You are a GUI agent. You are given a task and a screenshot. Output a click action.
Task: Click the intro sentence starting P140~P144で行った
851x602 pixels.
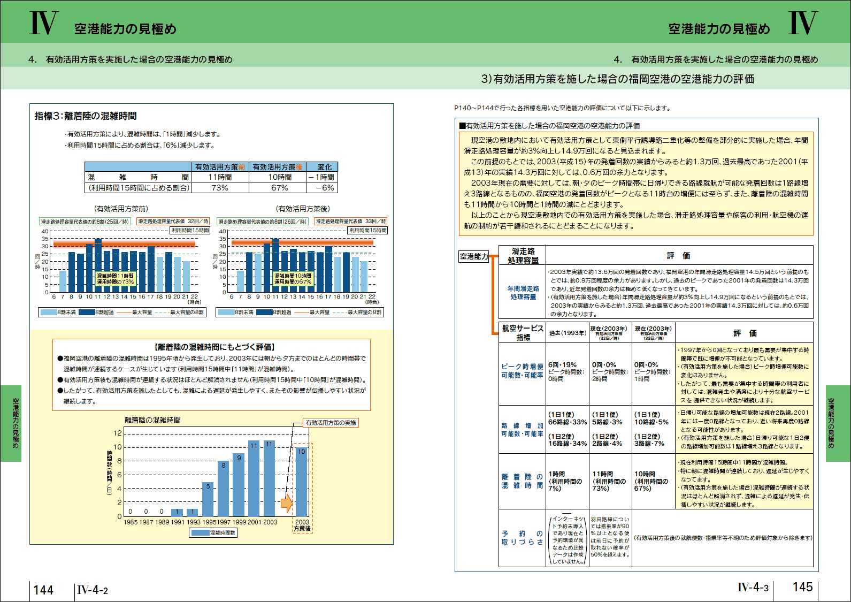coord(563,108)
